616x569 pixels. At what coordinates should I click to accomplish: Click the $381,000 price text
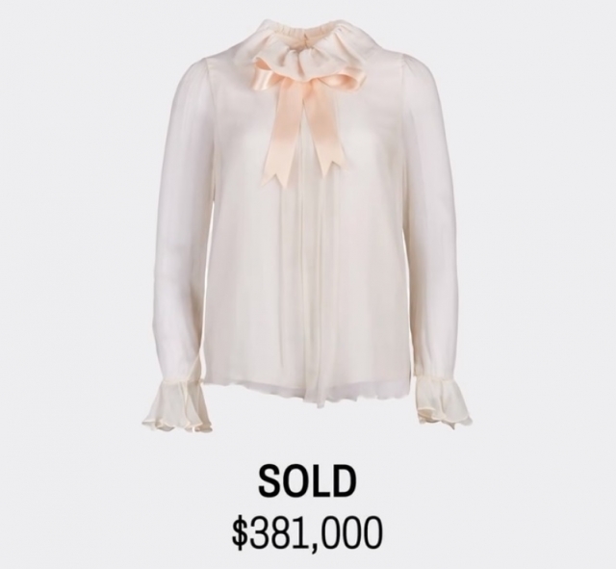point(307,533)
